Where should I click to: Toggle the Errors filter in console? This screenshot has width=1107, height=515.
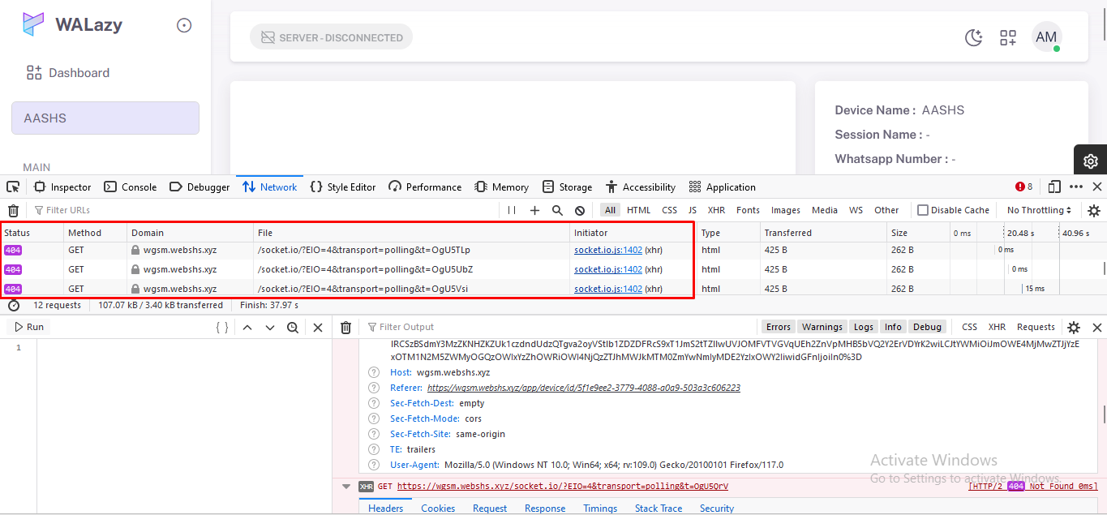pos(778,327)
